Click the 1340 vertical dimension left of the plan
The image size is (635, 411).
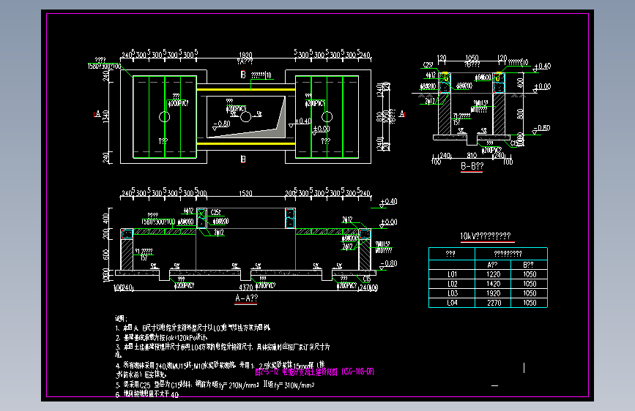click(106, 116)
